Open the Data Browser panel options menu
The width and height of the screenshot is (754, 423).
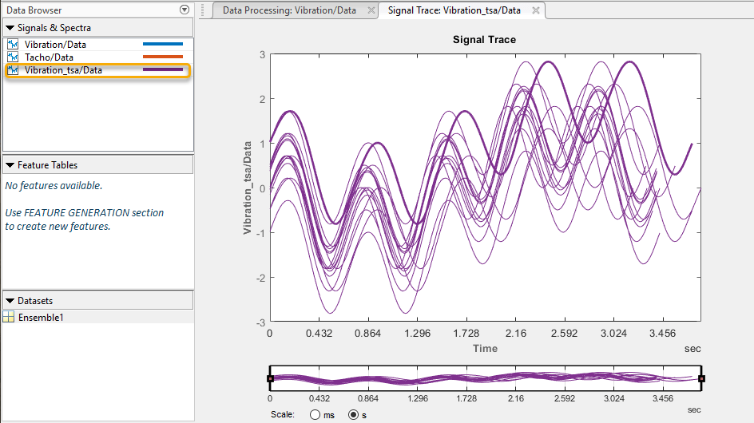click(185, 10)
